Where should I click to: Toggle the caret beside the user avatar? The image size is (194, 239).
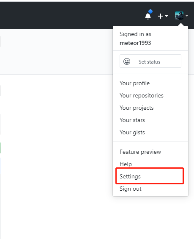(x=187, y=16)
